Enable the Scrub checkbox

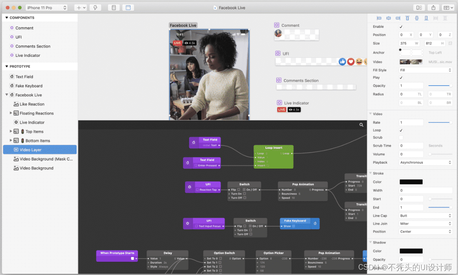click(401, 137)
